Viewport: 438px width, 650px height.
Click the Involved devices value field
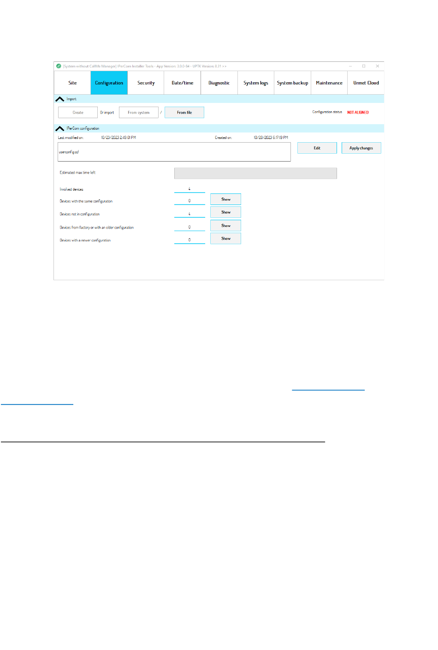189,189
